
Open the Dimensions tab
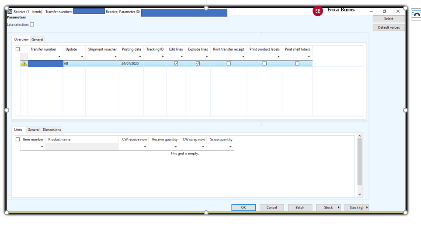pos(52,130)
